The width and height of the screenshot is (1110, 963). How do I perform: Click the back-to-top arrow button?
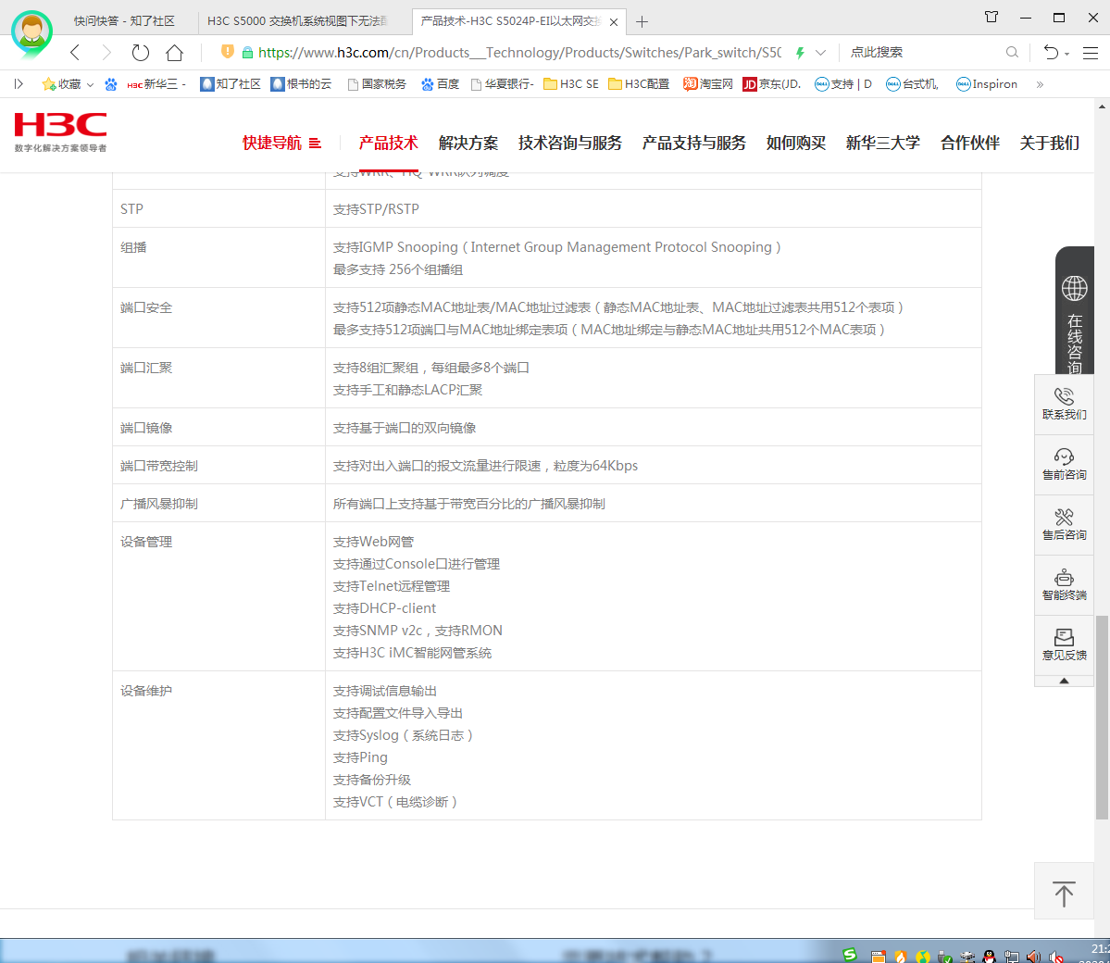point(1064,891)
